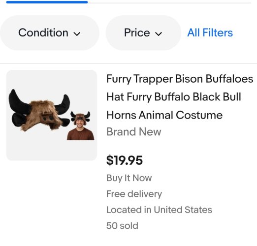This screenshot has width=257, height=246.
Task: Click the chevron arrow beside Condition
Action: (77, 34)
